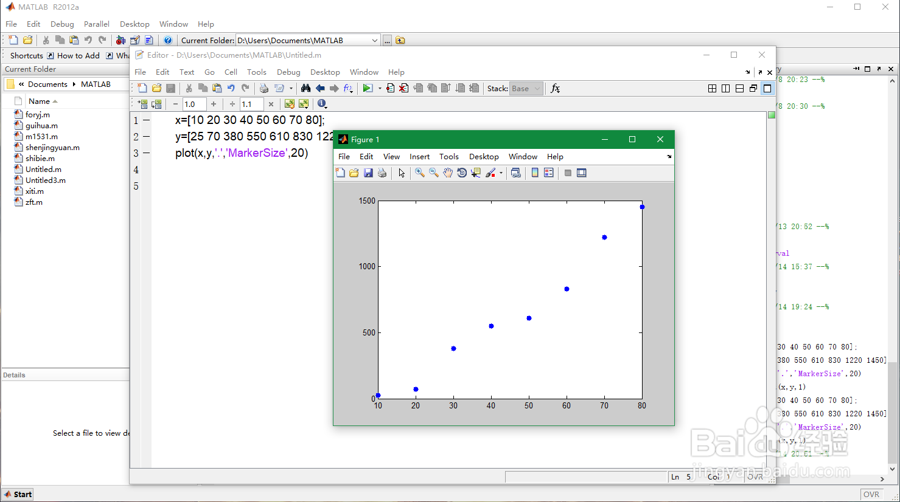This screenshot has height=502, width=900.
Task: Show Plot Tools and dock figure
Action: [x=582, y=173]
